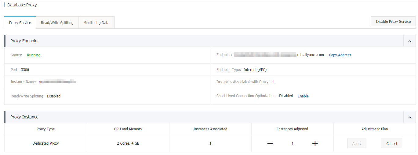Open the Read/Write Splitting tab

pyautogui.click(x=57, y=23)
